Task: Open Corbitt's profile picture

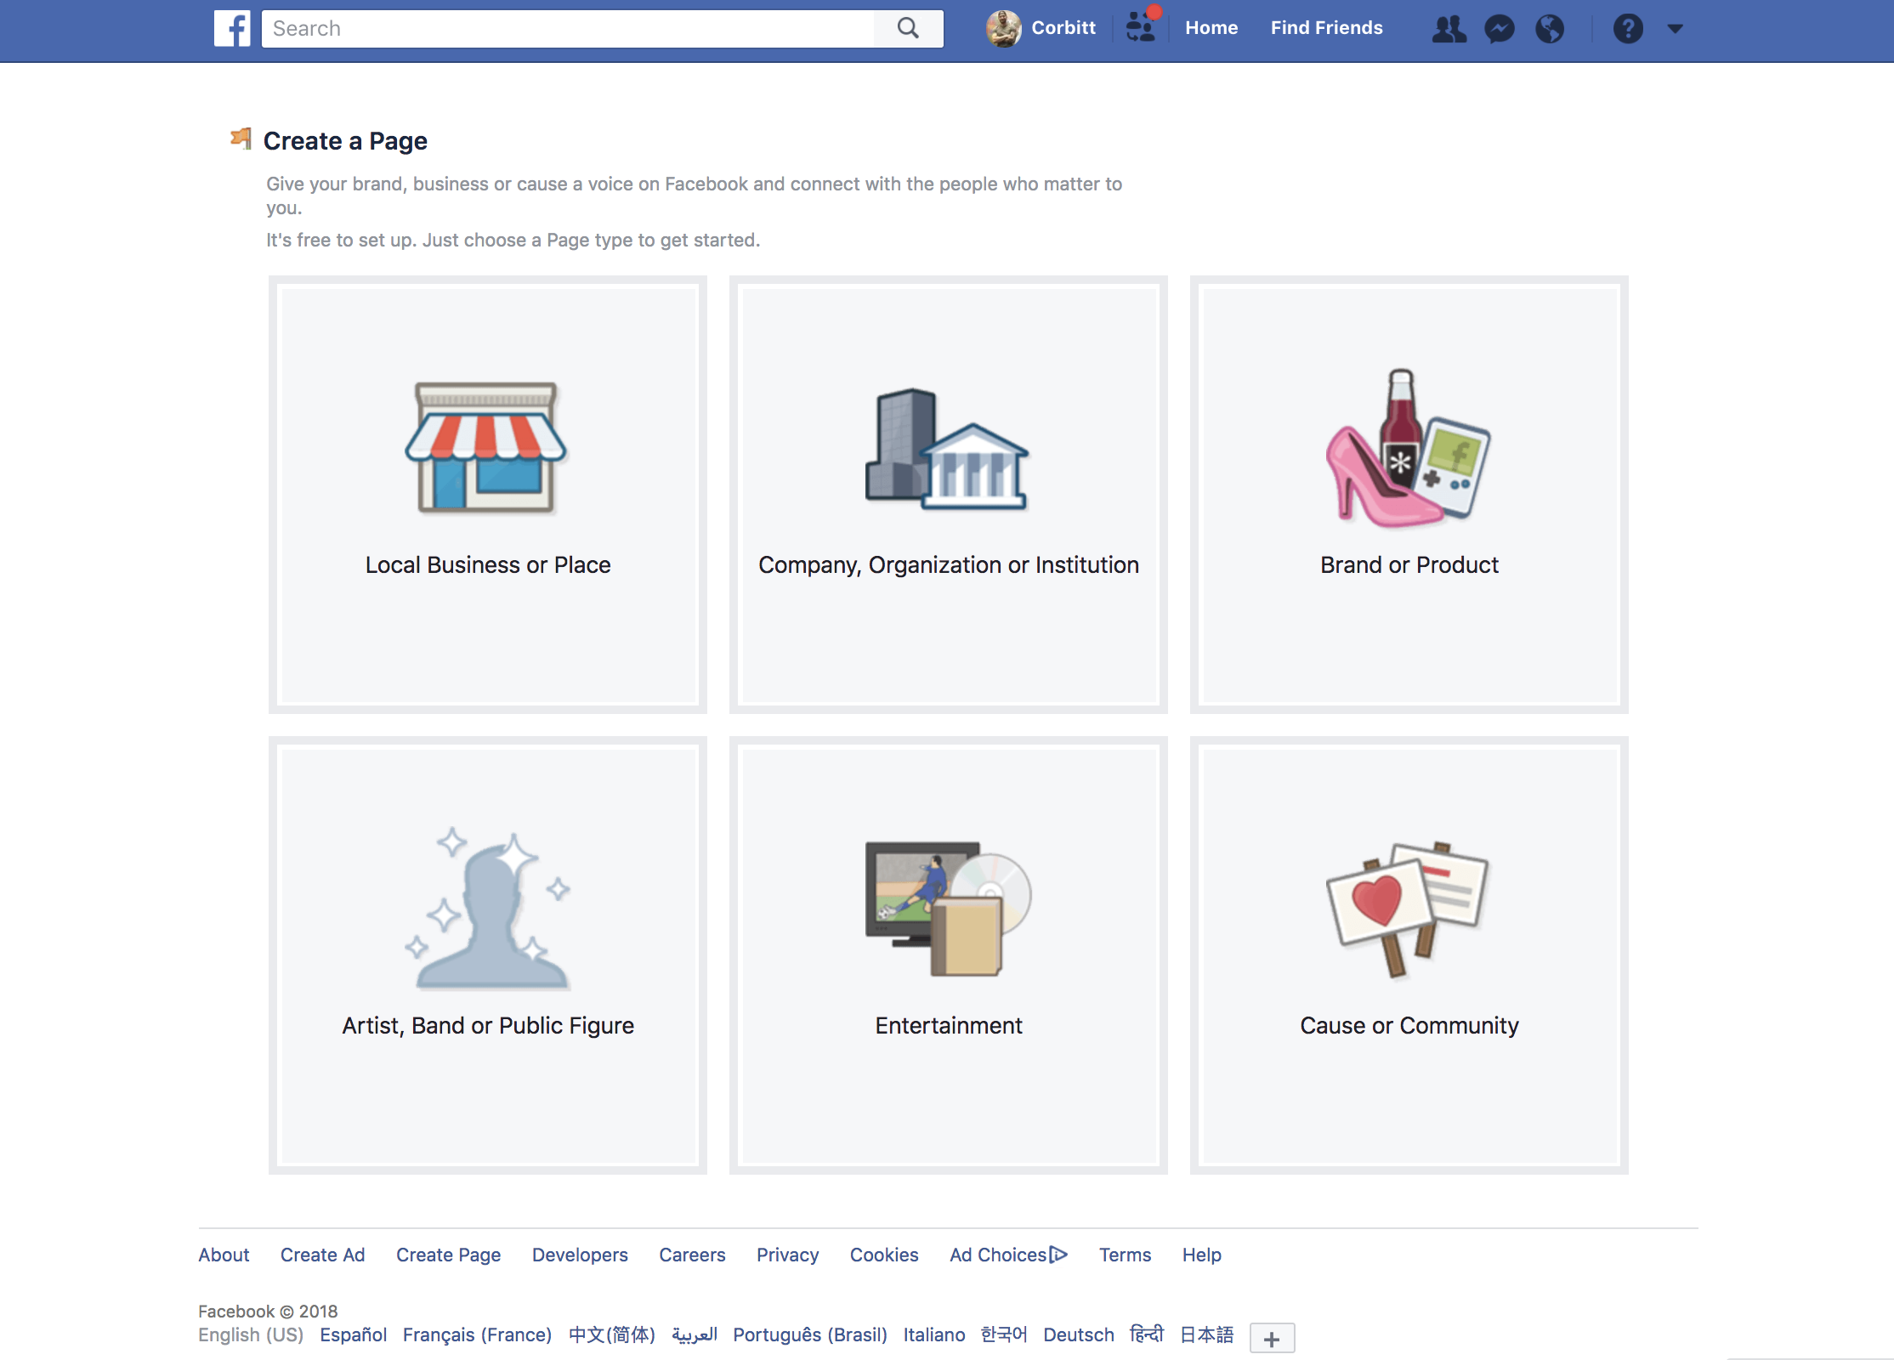Action: pos(1003,28)
